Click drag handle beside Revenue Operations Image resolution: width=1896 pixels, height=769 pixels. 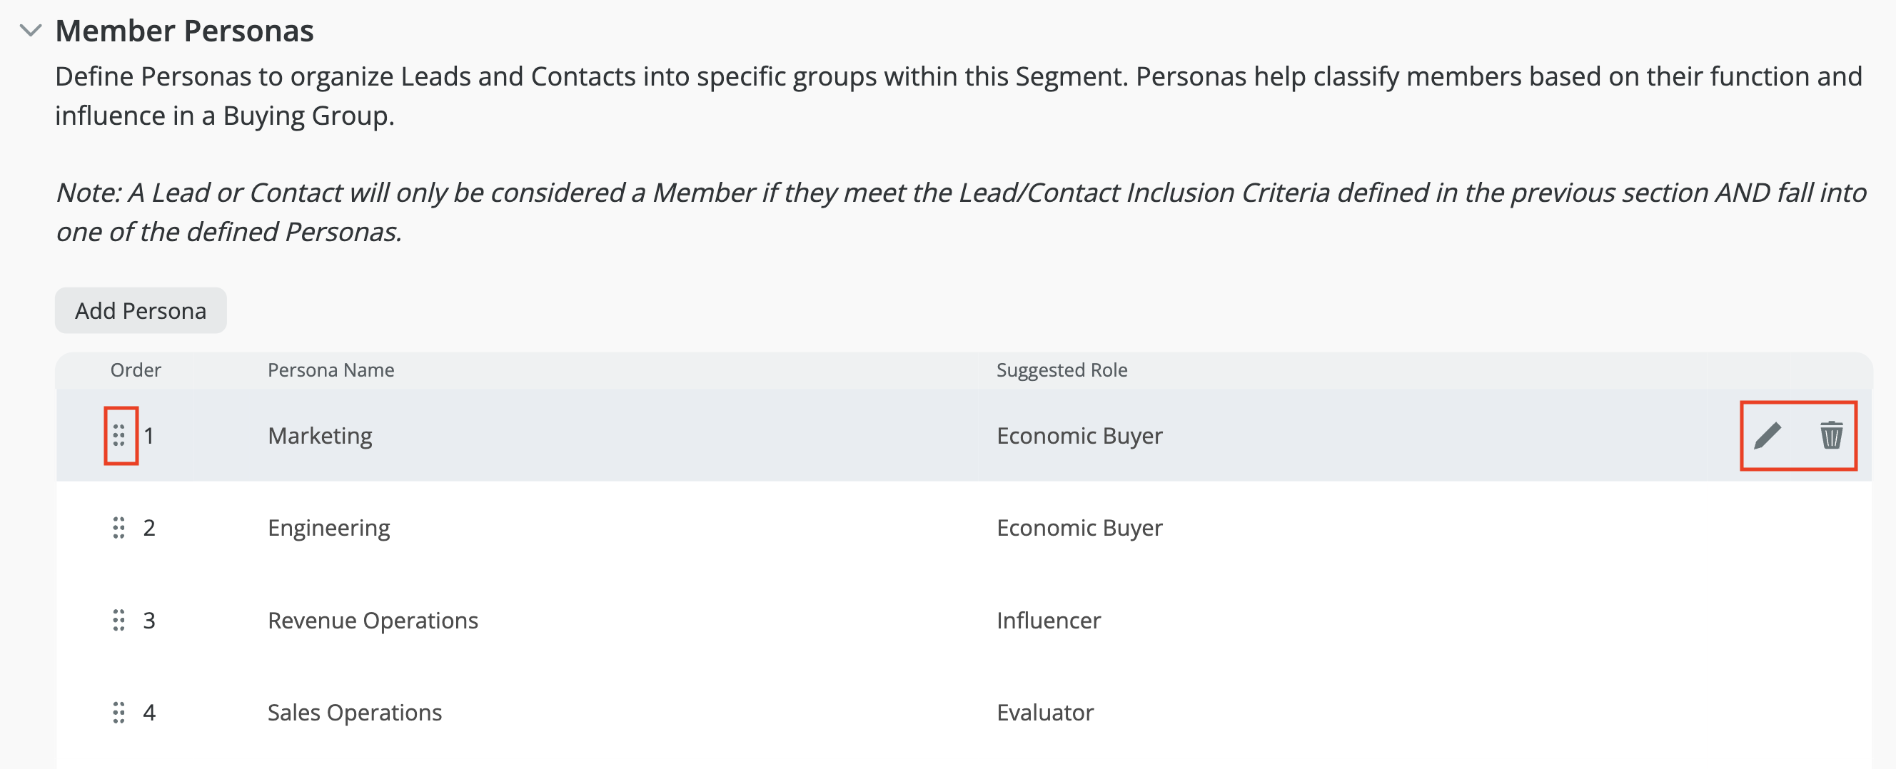[x=118, y=621]
